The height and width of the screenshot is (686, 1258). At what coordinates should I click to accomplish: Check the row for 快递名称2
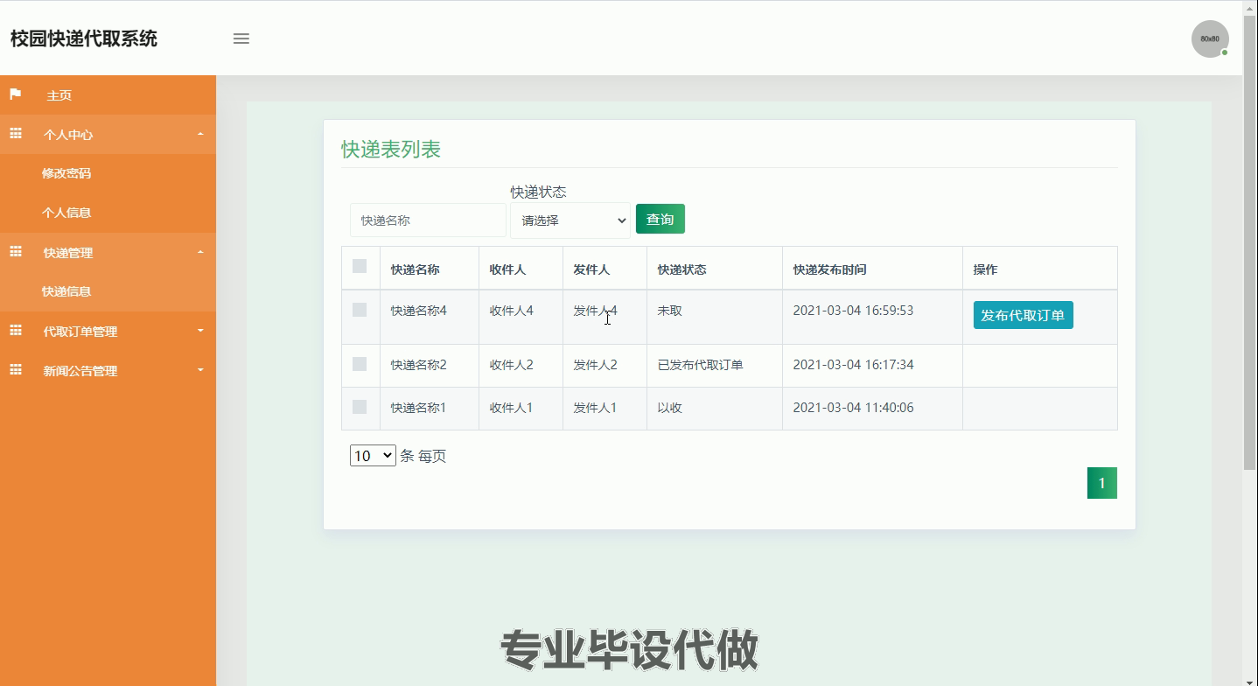[x=360, y=364]
